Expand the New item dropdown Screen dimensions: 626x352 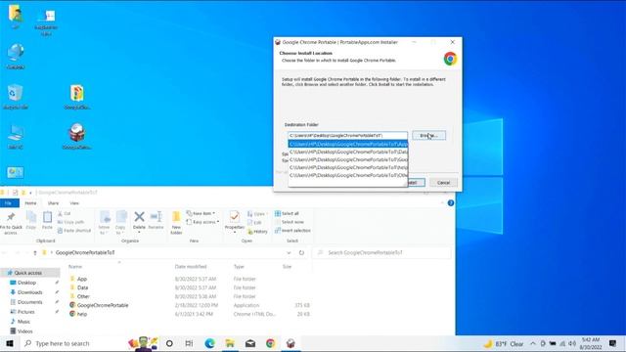(201, 213)
